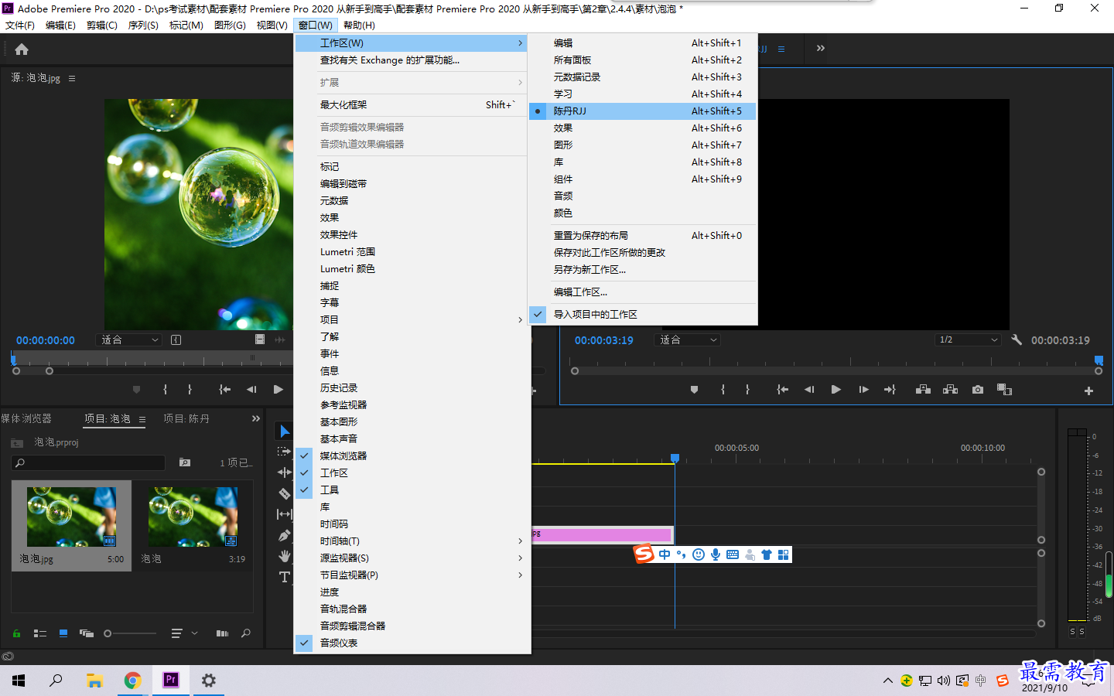Screen dimensions: 1114x696
Task: Pick the Ripple Edit tool
Action: point(285,473)
